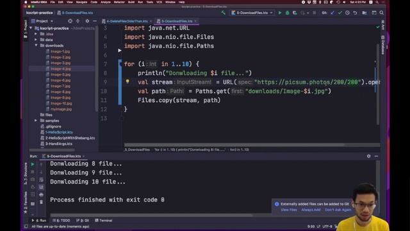Run 5-DownloadFiles.kts from the main toolbar
The height and width of the screenshot is (231, 410).
[x=280, y=13]
